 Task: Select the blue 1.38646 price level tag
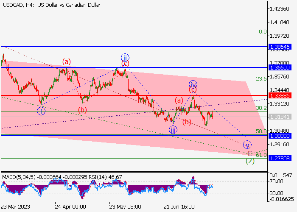280,47
